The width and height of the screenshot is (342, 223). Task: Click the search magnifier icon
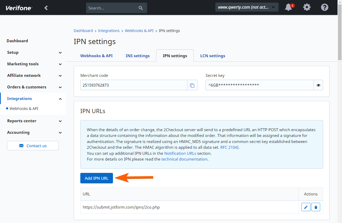141,8
